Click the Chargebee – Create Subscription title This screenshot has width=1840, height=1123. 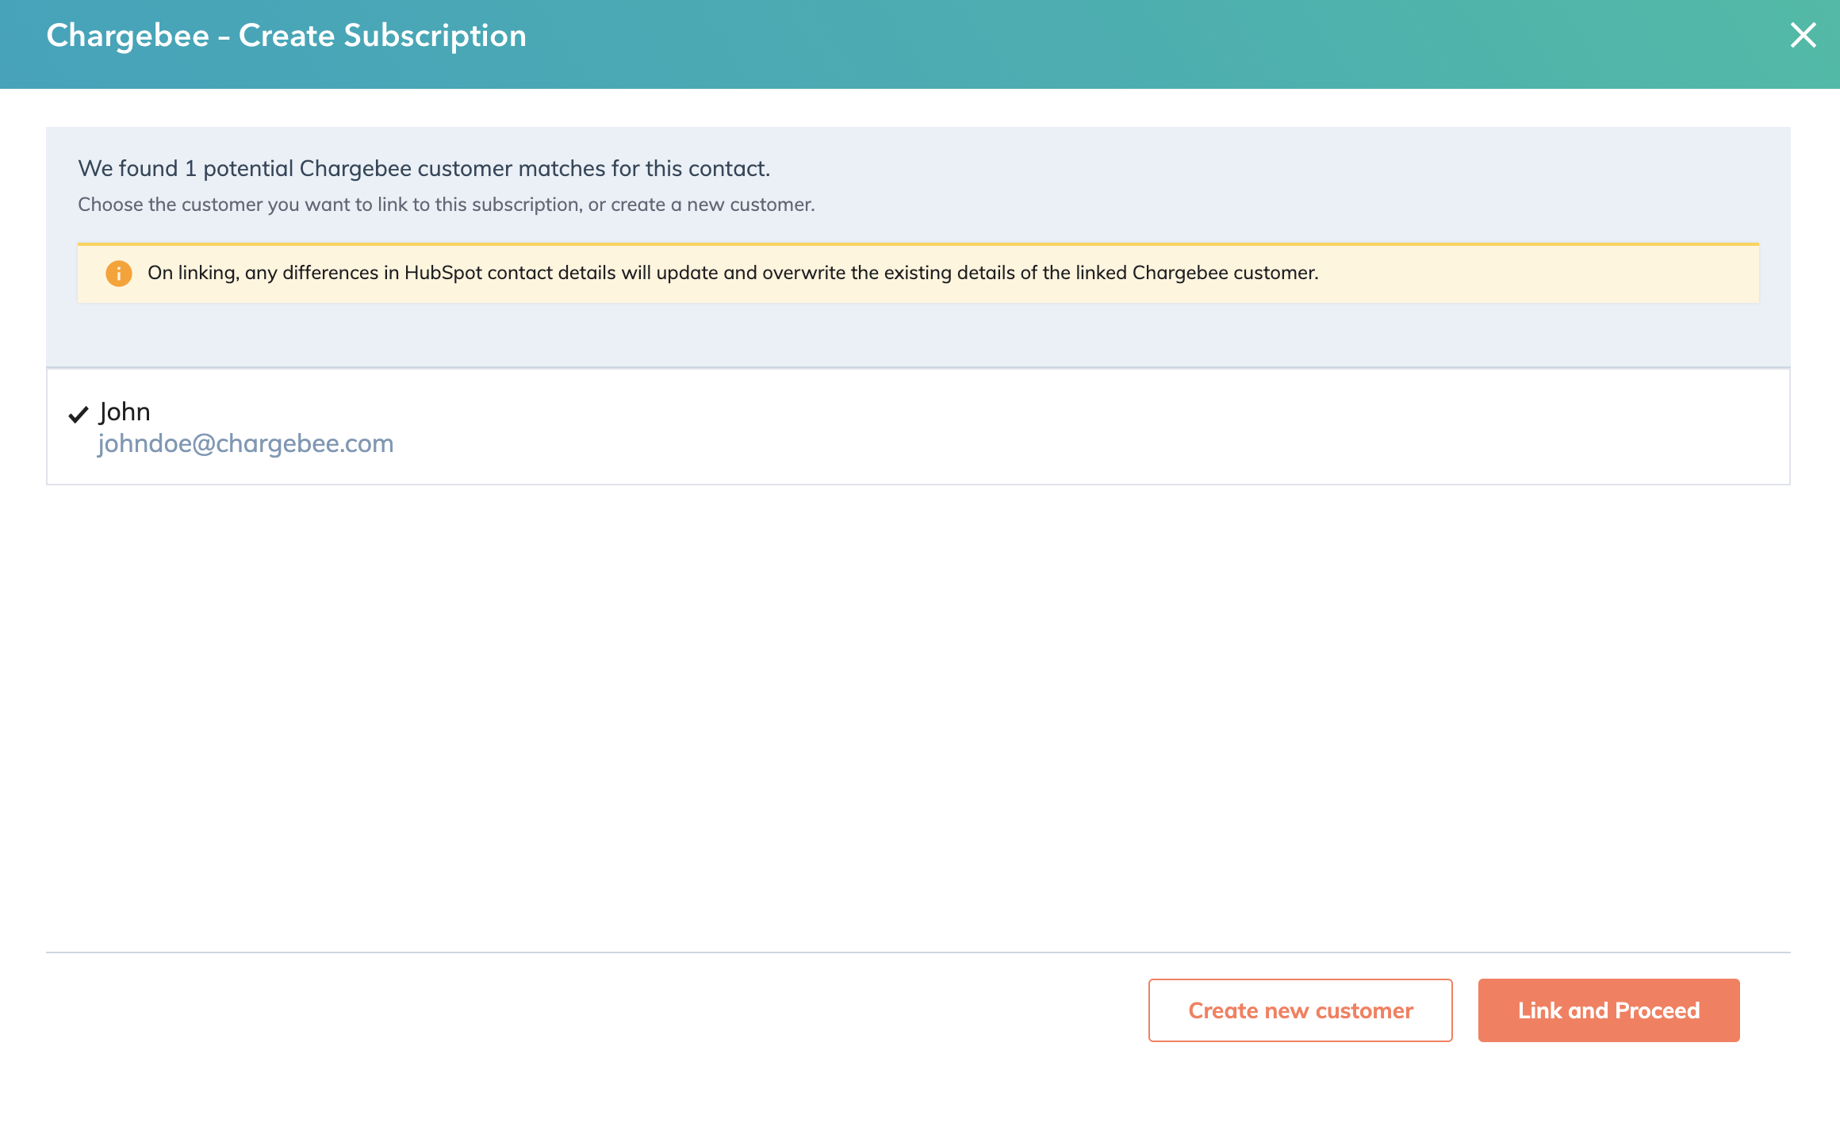286,36
